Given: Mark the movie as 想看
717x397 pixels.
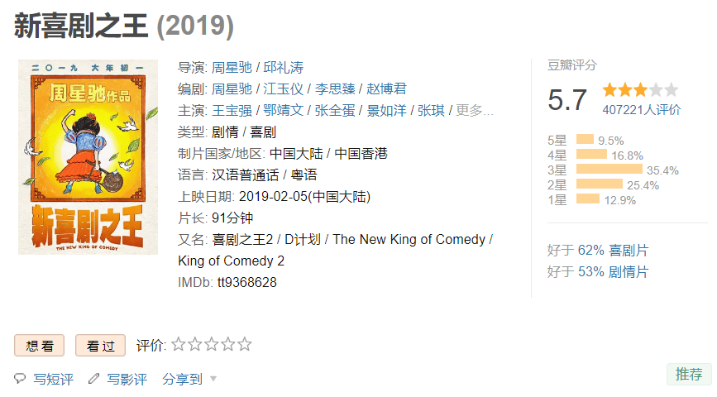Looking at the screenshot, I should 40,346.
